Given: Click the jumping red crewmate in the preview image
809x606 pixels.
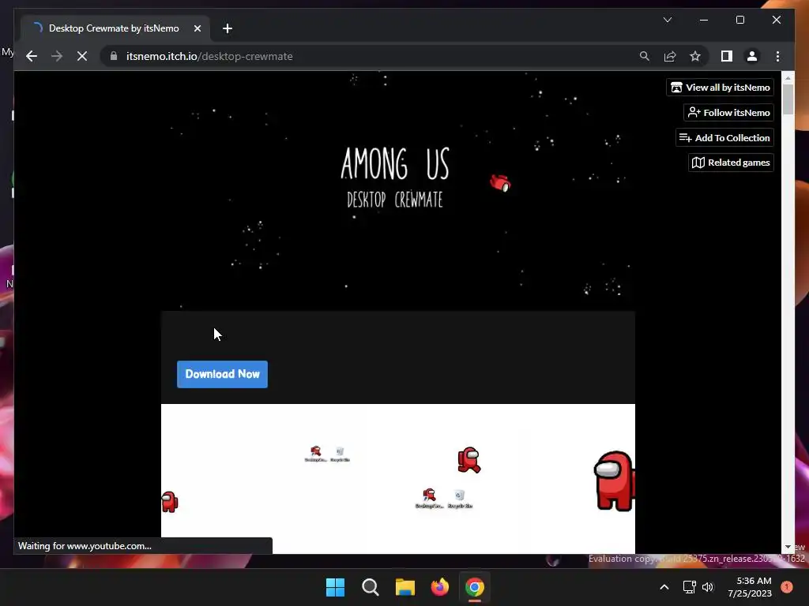Looking at the screenshot, I should pos(468,460).
